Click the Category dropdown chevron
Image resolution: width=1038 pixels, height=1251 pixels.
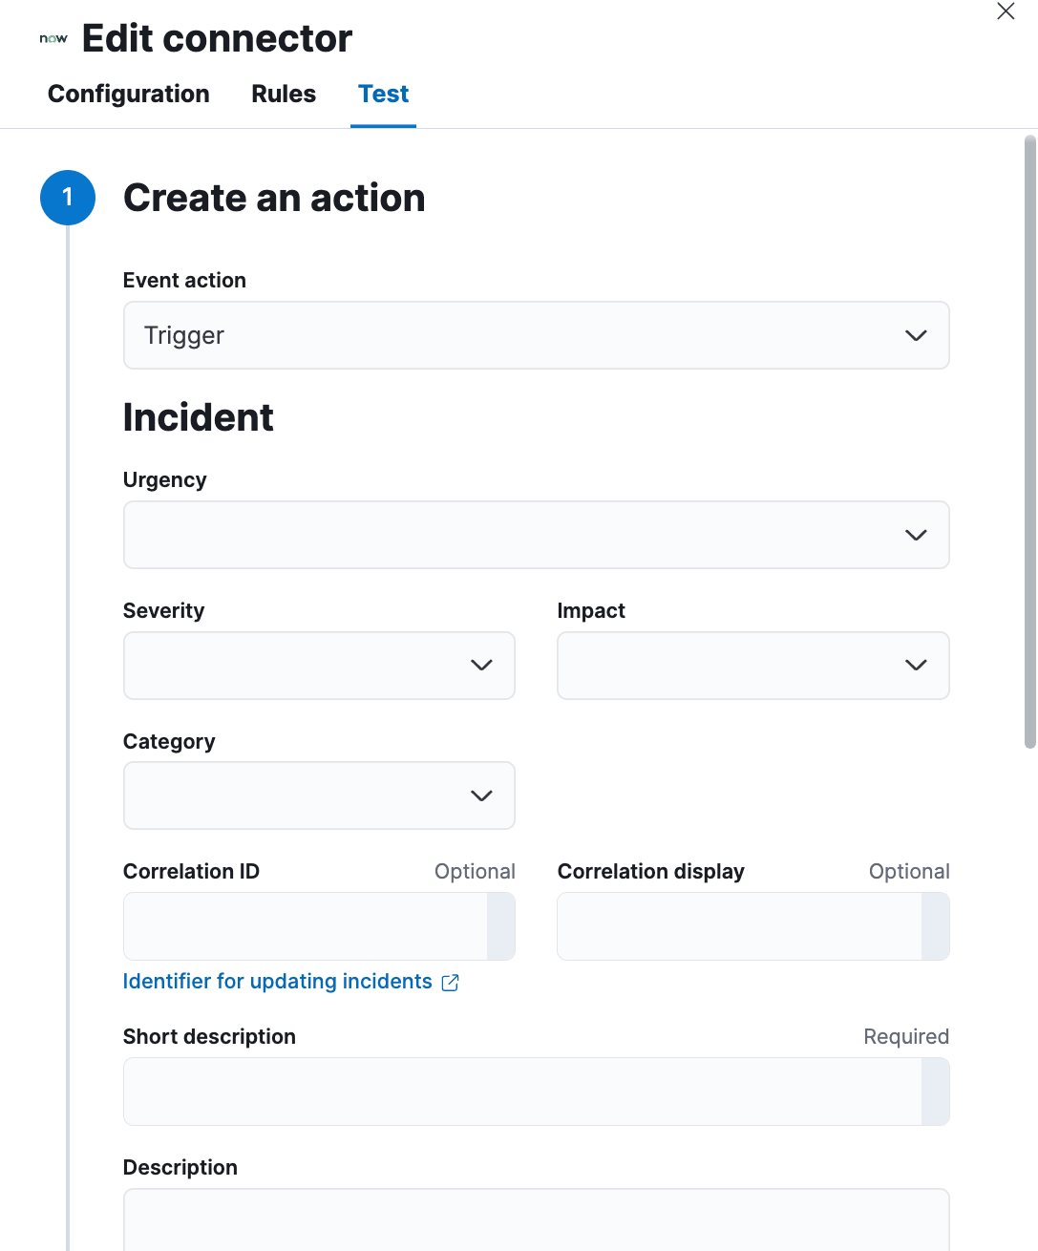481,795
